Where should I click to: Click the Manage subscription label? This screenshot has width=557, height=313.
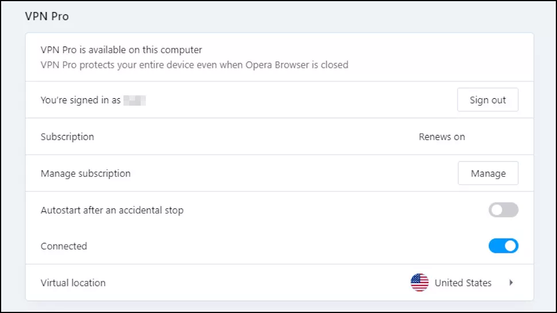[x=86, y=173]
